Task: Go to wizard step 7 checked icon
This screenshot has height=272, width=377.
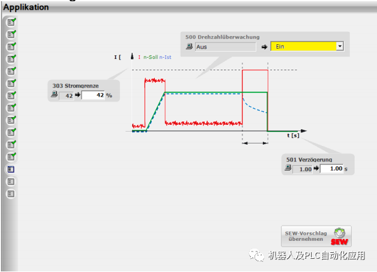Action: click(11, 95)
